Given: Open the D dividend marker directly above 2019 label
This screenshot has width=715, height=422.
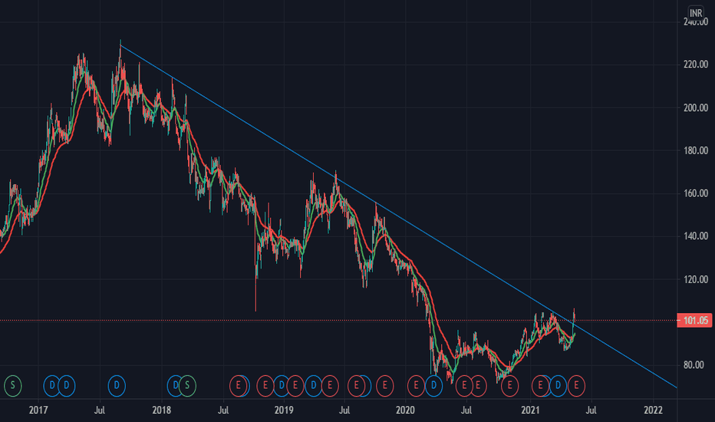Looking at the screenshot, I should click(x=282, y=386).
